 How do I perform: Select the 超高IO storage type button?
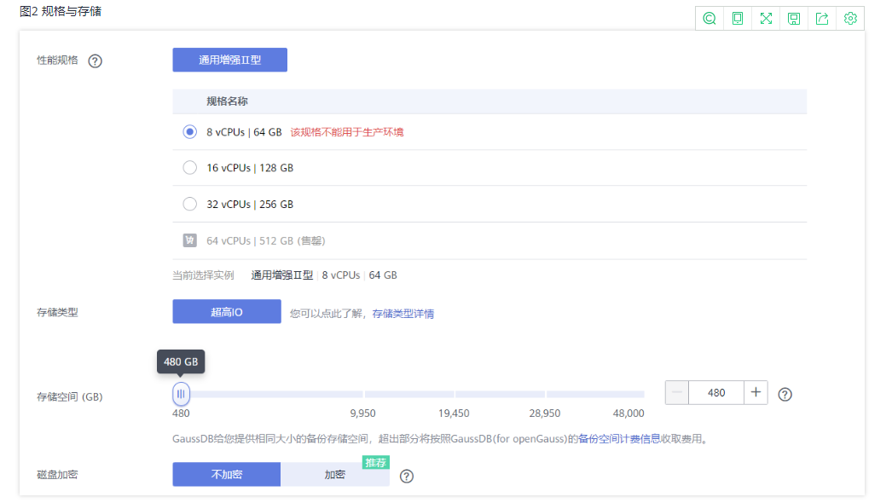point(227,312)
